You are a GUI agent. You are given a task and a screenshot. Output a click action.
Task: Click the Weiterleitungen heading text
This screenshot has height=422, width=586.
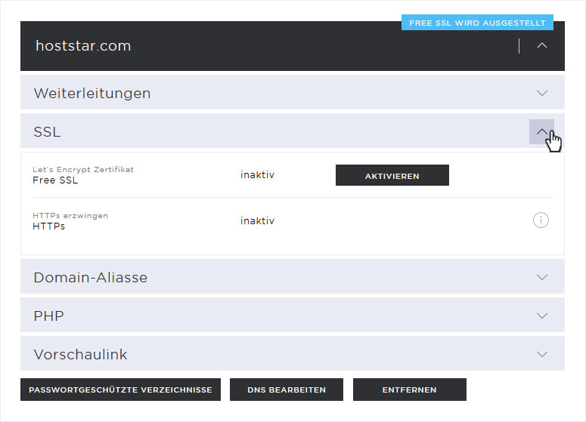pyautogui.click(x=92, y=94)
